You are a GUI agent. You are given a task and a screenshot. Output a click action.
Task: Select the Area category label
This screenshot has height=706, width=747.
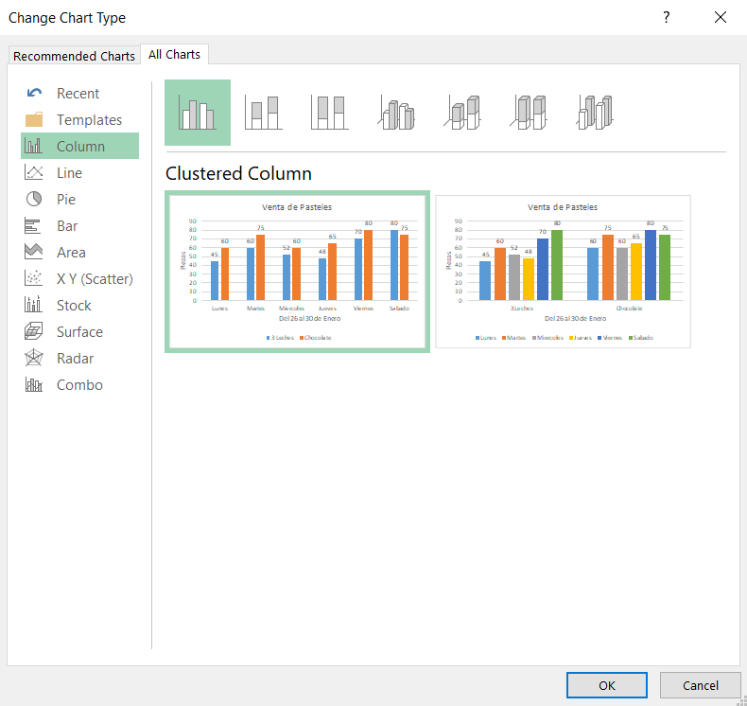(x=71, y=252)
